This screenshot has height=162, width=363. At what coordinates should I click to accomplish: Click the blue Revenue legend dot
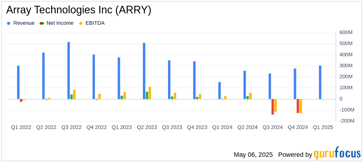pos(8,23)
